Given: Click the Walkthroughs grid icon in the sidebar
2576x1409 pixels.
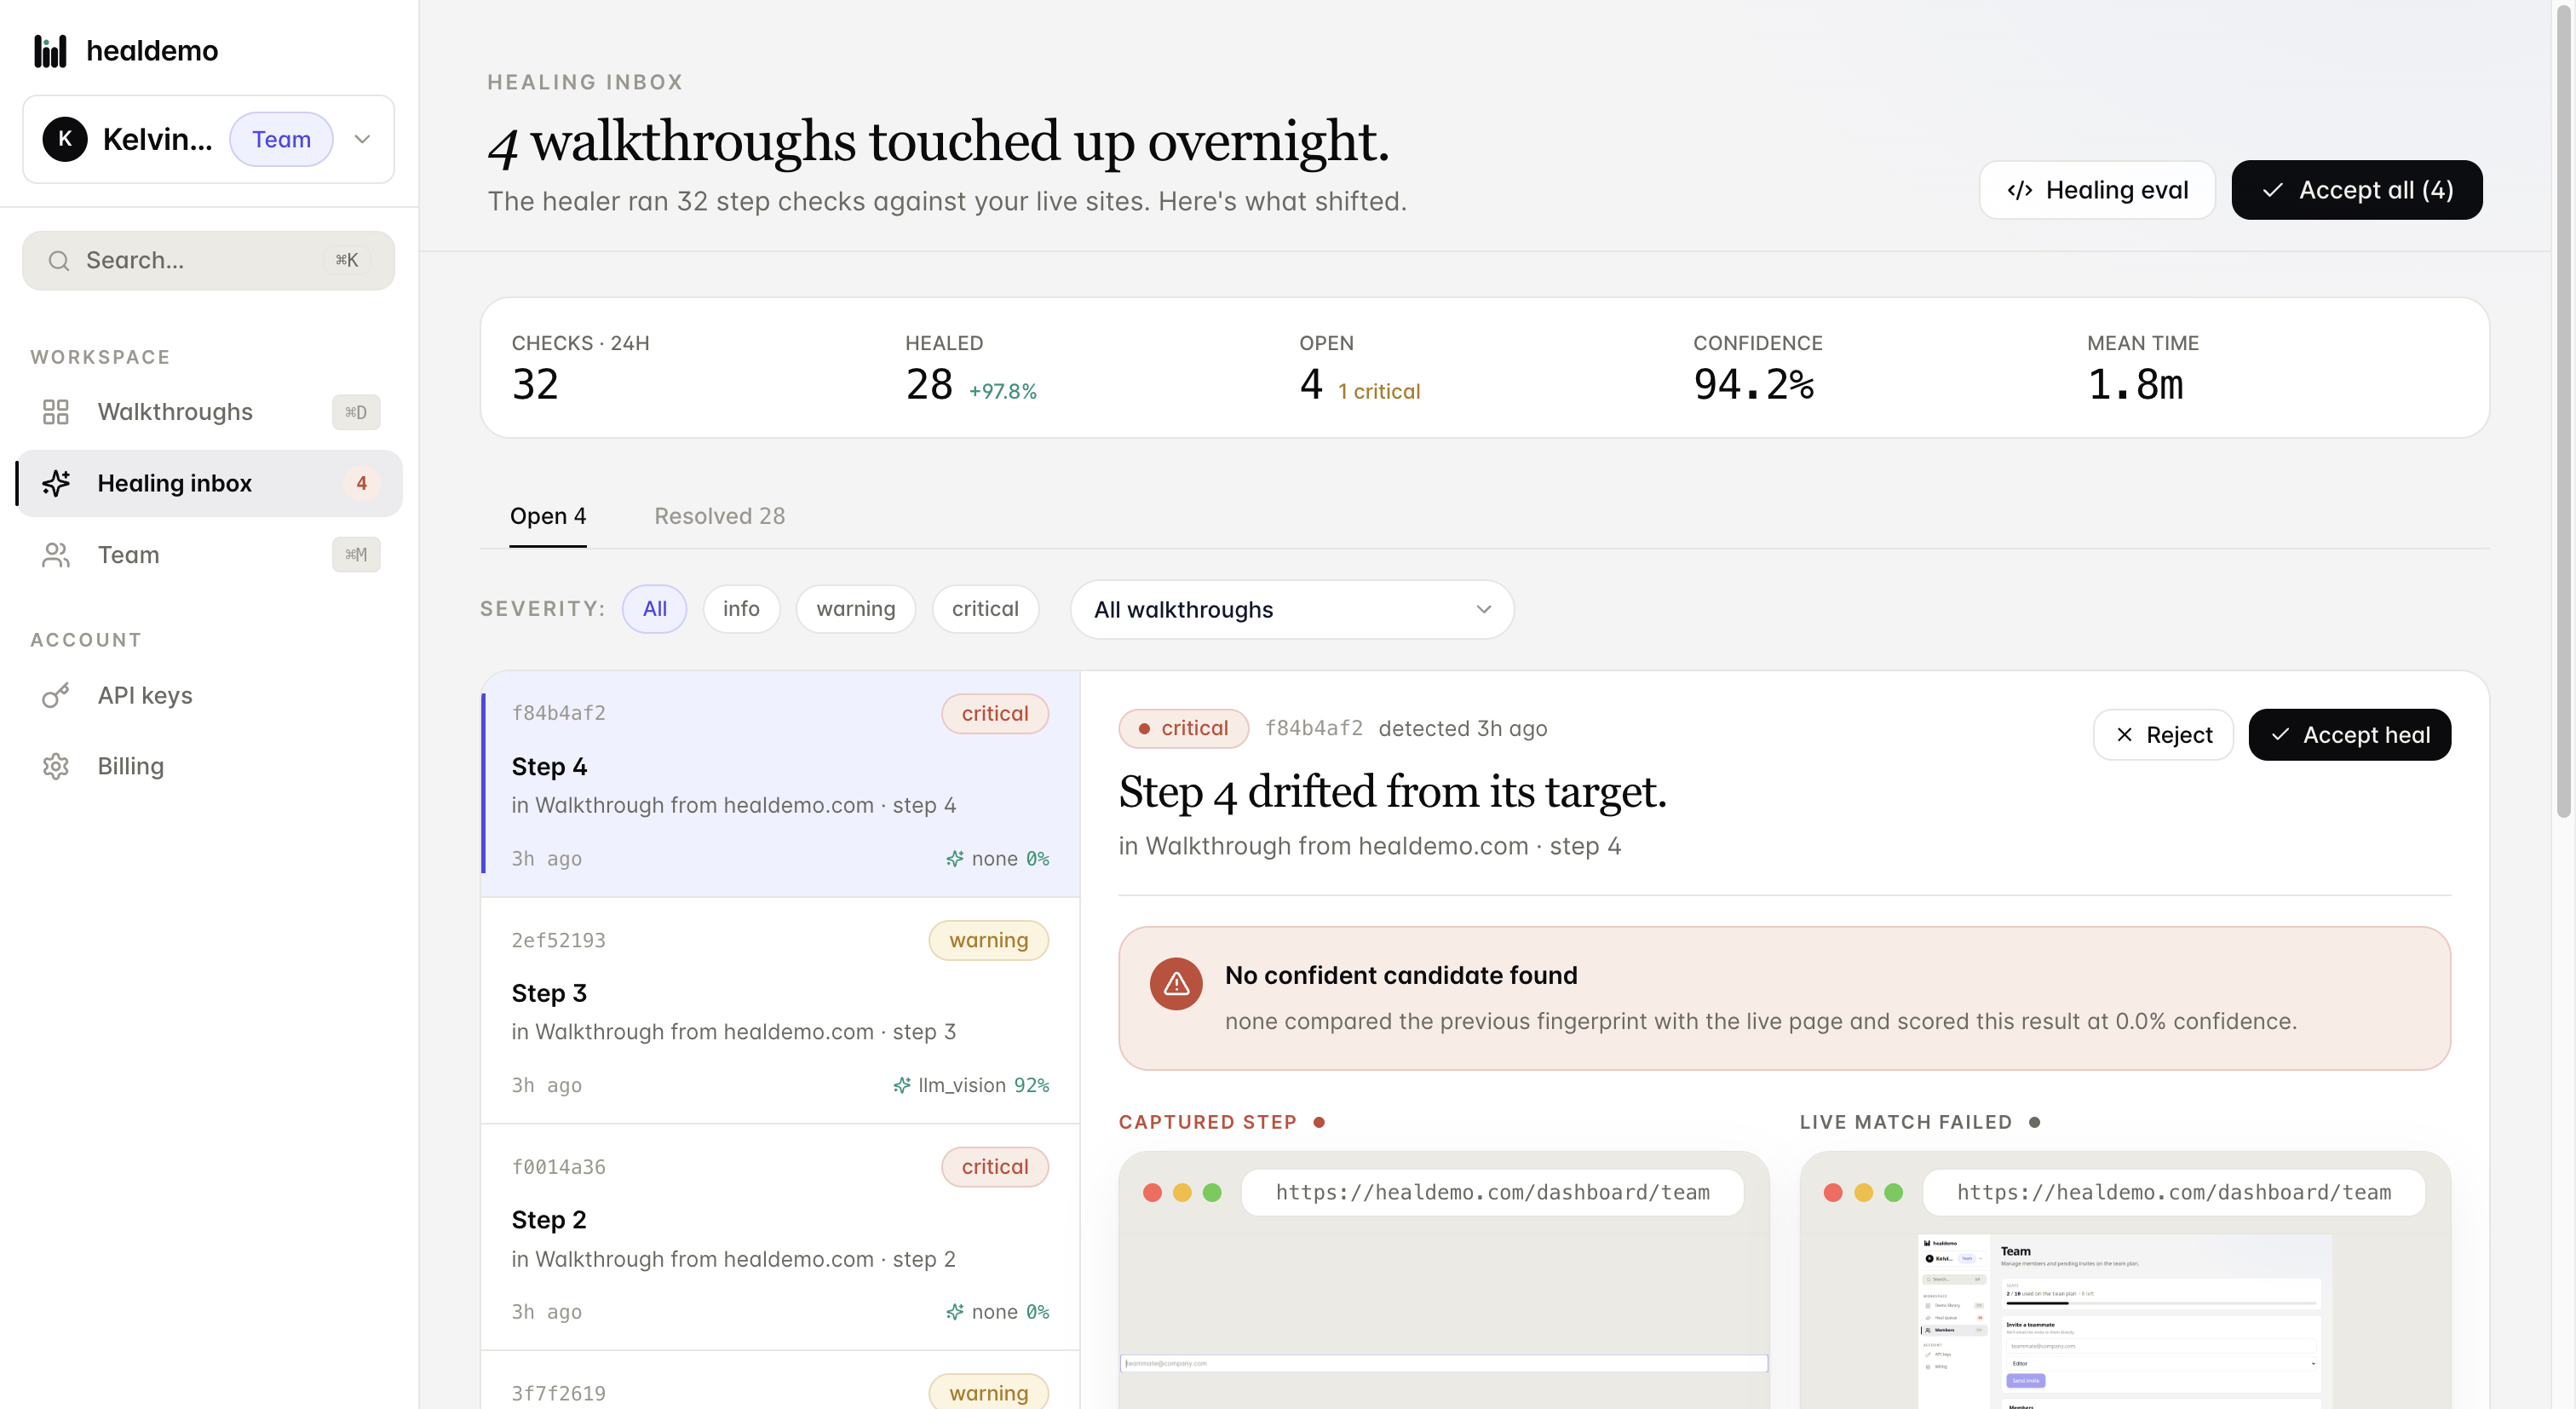Looking at the screenshot, I should pos(56,412).
